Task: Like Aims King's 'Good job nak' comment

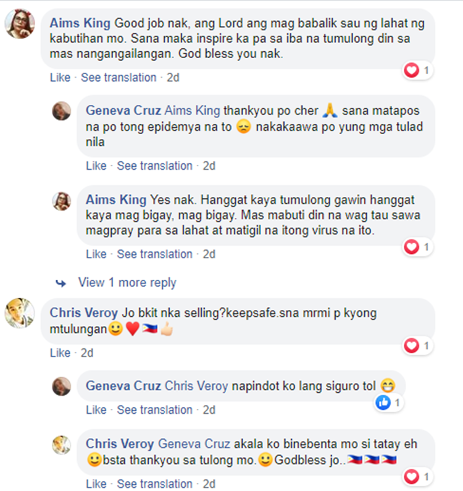Action: [x=60, y=77]
